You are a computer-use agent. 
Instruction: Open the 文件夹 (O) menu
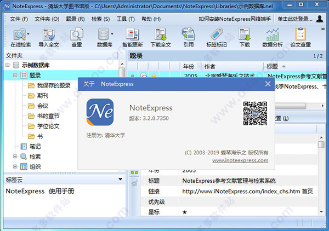pos(47,19)
